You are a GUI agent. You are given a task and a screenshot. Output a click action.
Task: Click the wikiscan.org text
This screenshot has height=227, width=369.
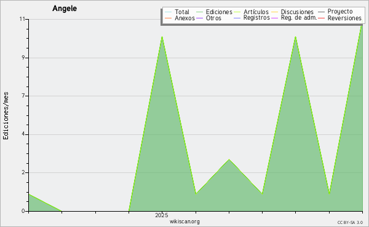point(184,221)
